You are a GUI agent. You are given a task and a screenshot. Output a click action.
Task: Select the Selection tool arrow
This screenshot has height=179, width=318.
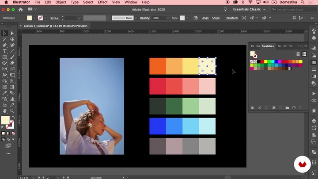[5, 33]
